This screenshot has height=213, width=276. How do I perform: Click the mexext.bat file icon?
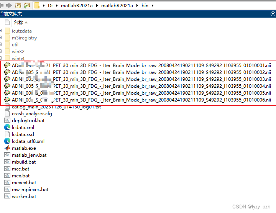[x=7, y=182]
